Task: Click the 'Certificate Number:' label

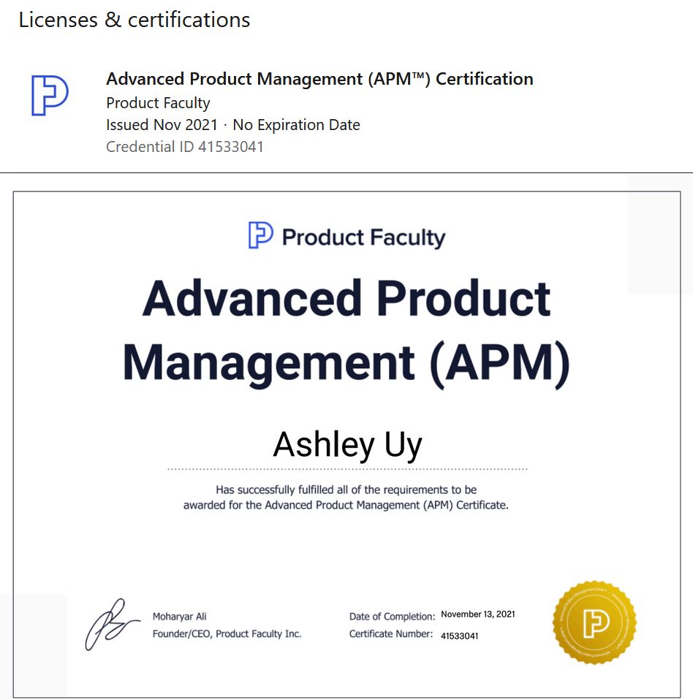Action: [391, 634]
